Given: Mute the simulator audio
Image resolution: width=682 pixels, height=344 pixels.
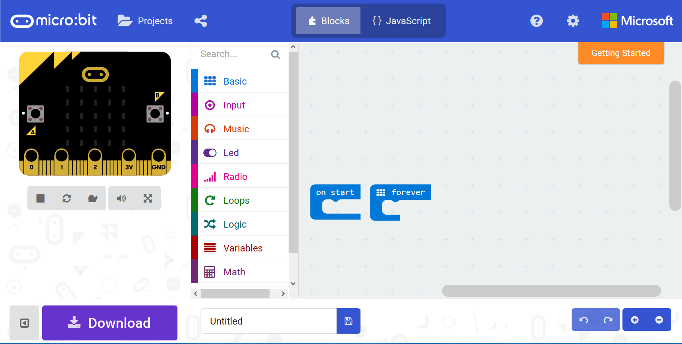Looking at the screenshot, I should pyautogui.click(x=121, y=198).
